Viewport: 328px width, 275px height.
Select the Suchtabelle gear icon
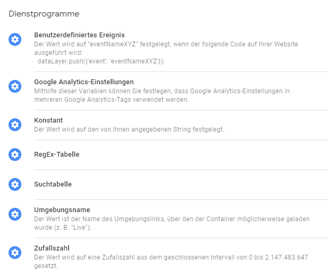[x=15, y=184]
